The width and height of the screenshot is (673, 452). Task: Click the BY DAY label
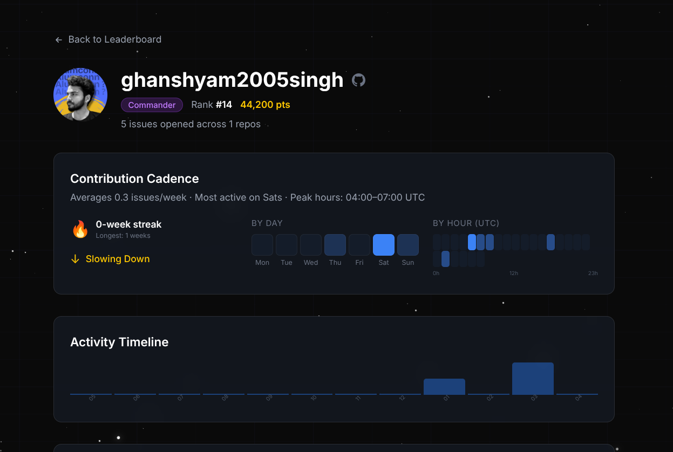(x=267, y=223)
